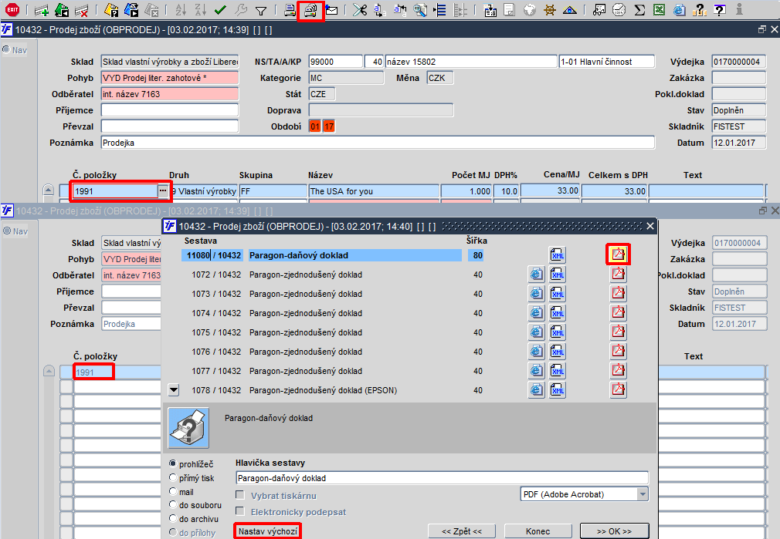Open browser icon for report 1075
This screenshot has height=539, width=780.
pos(536,332)
